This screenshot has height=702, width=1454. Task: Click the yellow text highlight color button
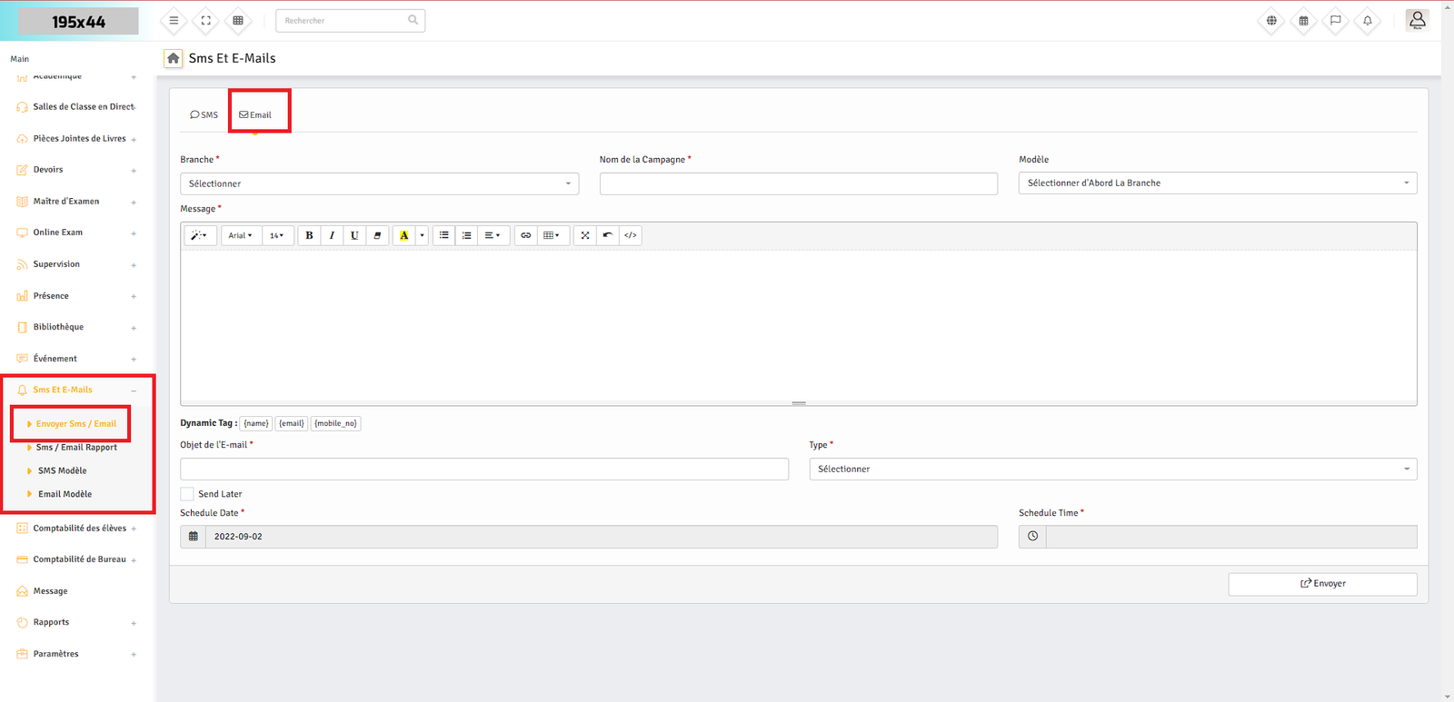click(404, 235)
